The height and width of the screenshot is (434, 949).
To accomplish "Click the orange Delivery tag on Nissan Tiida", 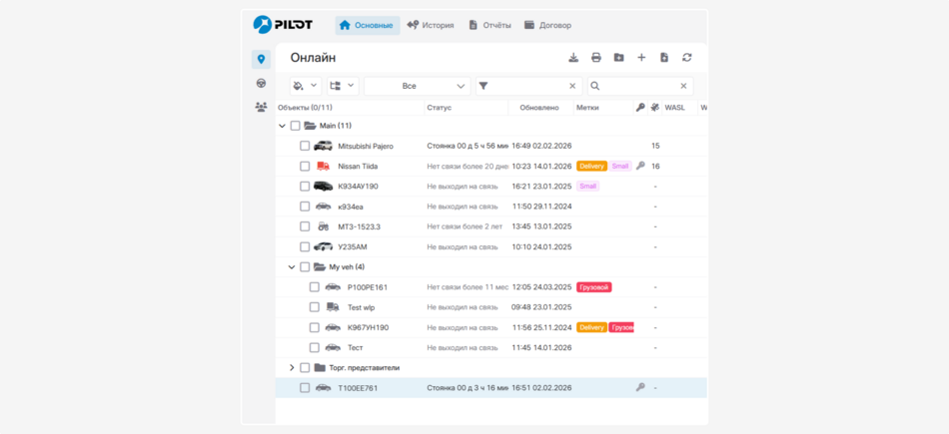I will [x=591, y=167].
